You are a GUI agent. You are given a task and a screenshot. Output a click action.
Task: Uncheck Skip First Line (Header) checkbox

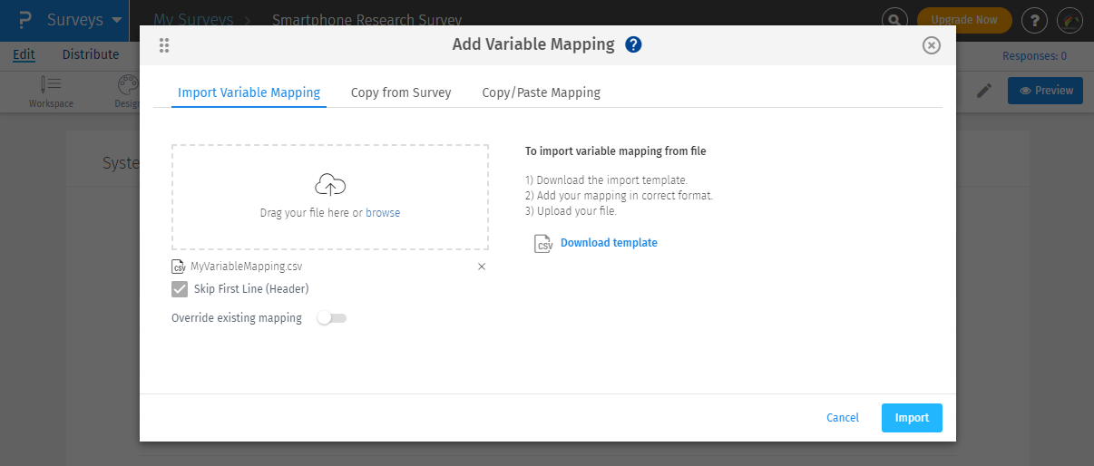coord(180,289)
